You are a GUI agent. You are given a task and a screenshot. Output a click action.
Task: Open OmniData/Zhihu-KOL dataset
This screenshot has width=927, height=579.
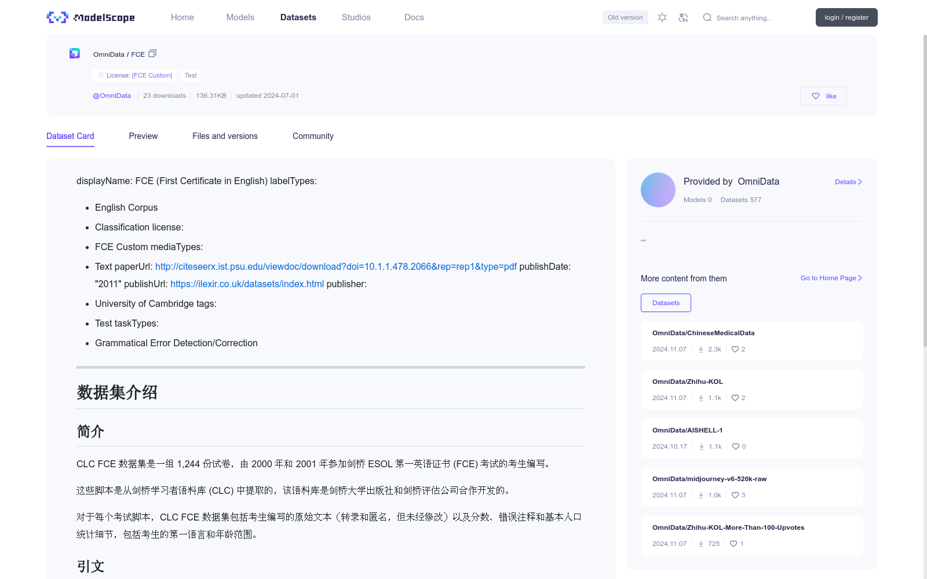pyautogui.click(x=688, y=382)
